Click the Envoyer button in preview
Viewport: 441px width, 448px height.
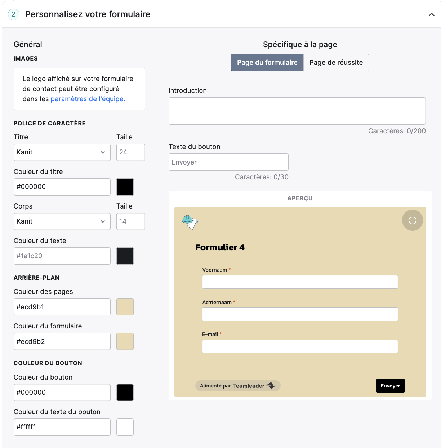(390, 386)
